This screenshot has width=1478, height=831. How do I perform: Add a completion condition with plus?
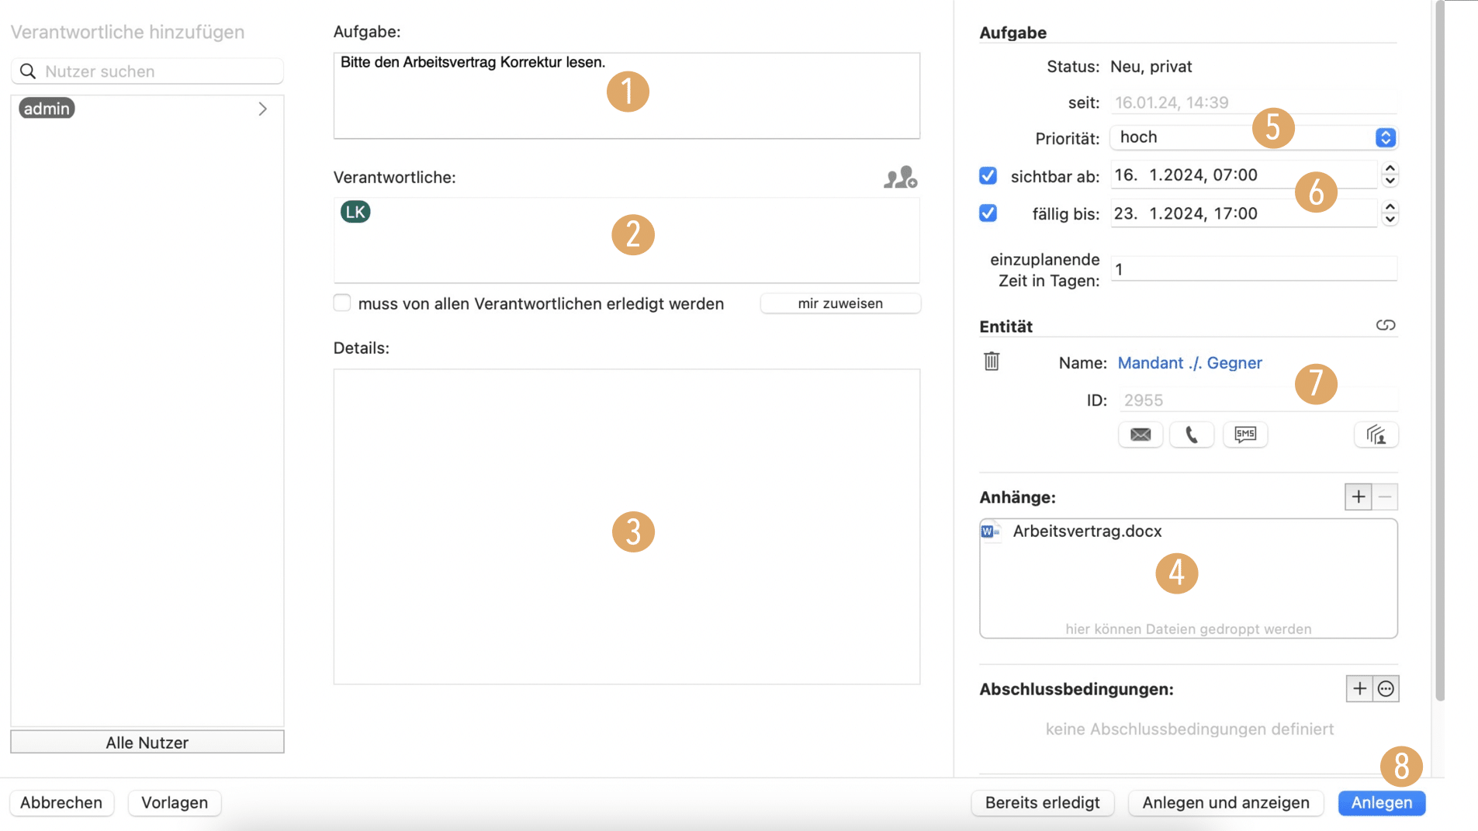point(1359,689)
